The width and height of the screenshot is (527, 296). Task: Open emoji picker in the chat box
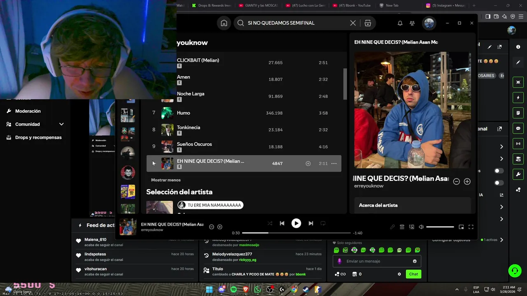coord(415,261)
